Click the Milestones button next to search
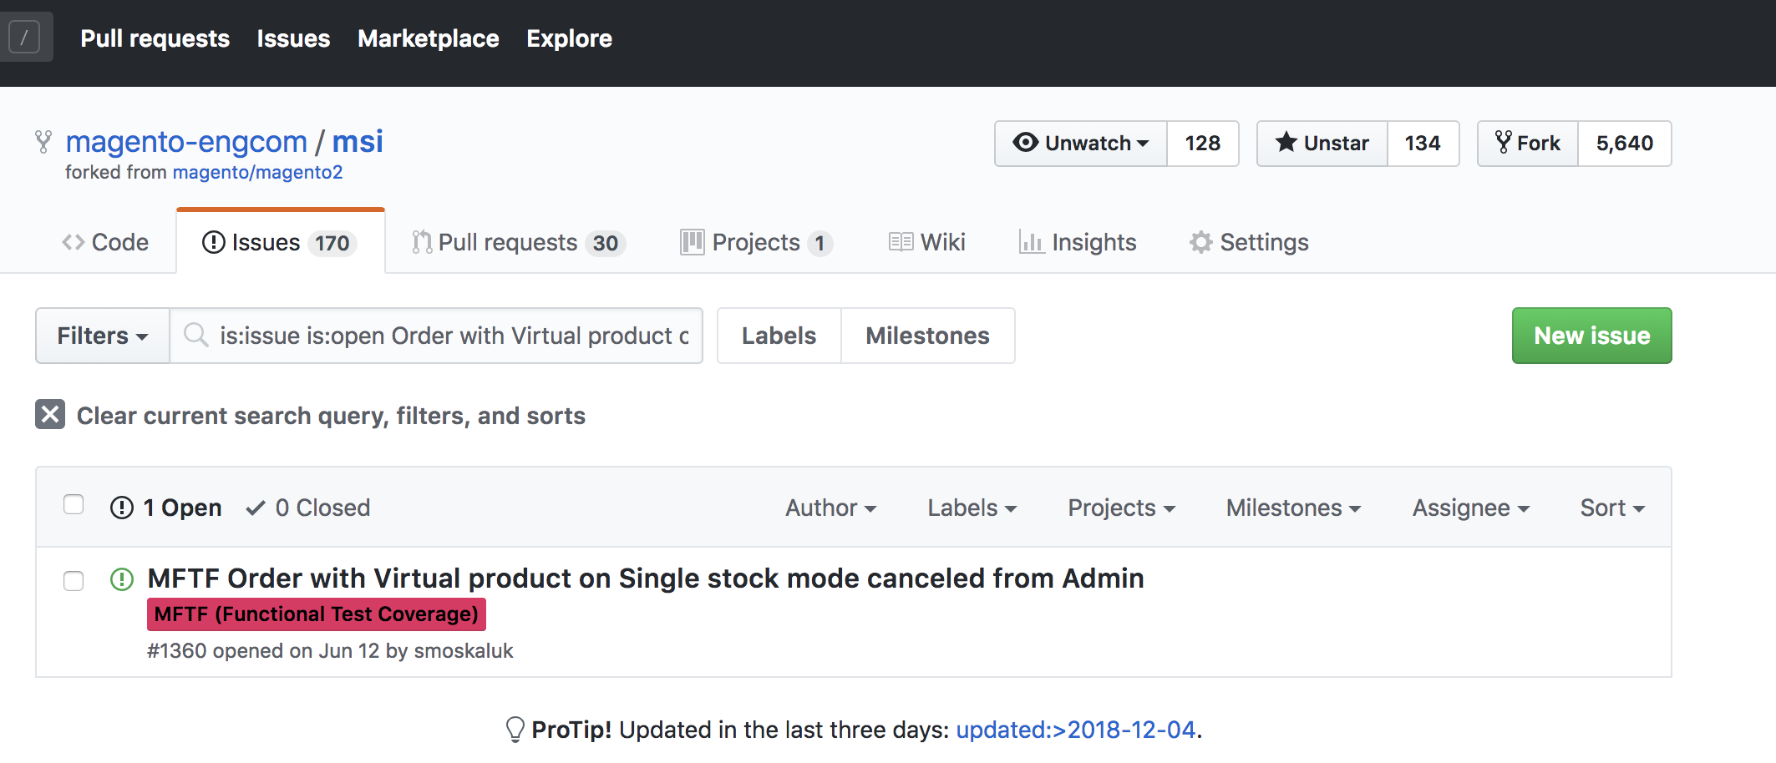This screenshot has height=763, width=1776. tap(927, 336)
